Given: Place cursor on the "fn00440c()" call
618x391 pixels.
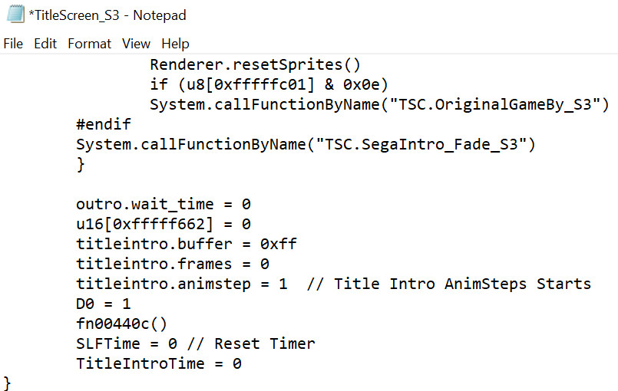Looking at the screenshot, I should (x=121, y=324).
